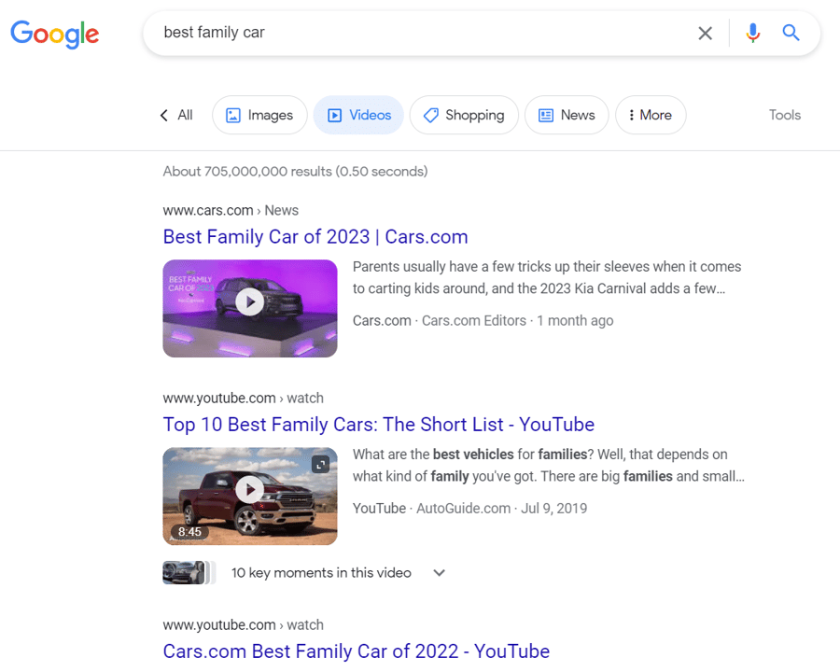
Task: Switch to the News results tab
Action: 567,115
